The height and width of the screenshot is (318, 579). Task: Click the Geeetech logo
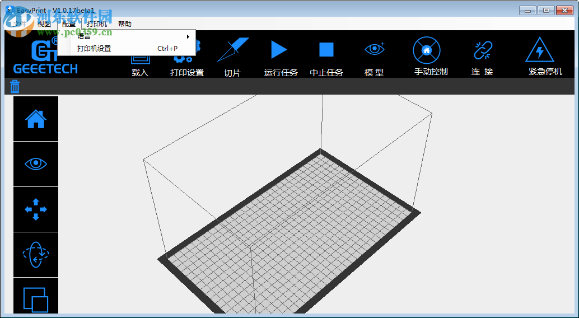45,55
